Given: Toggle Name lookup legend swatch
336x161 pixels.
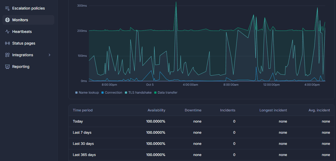Looking at the screenshot, I should 76,93.
